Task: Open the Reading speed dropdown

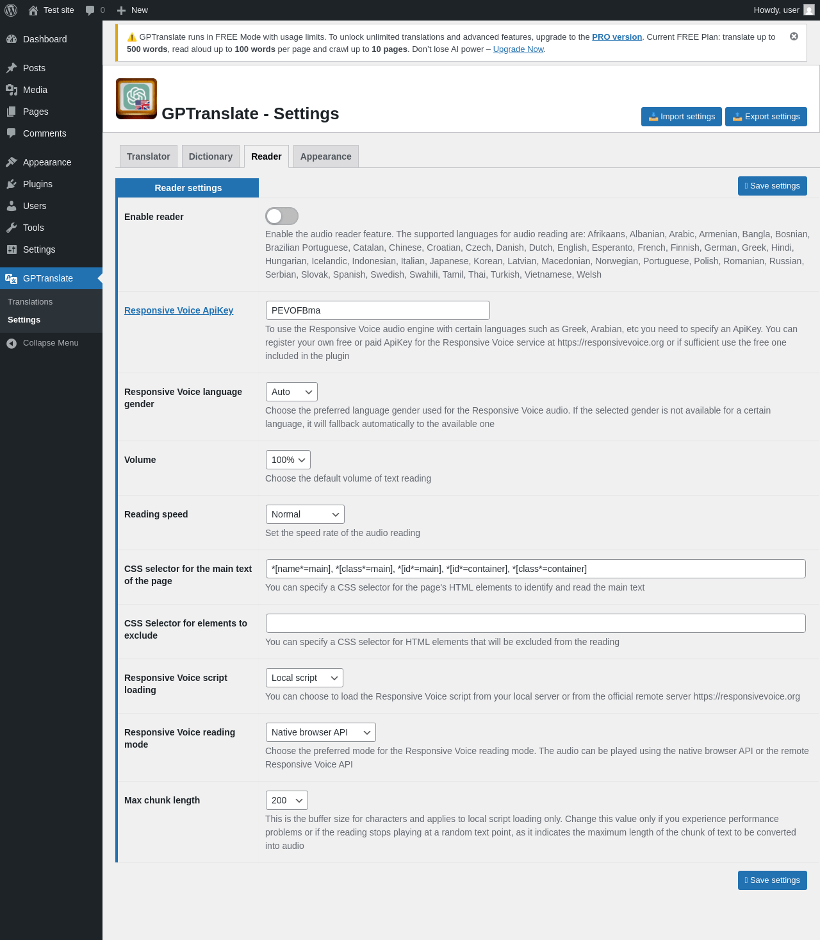Action: click(x=305, y=514)
